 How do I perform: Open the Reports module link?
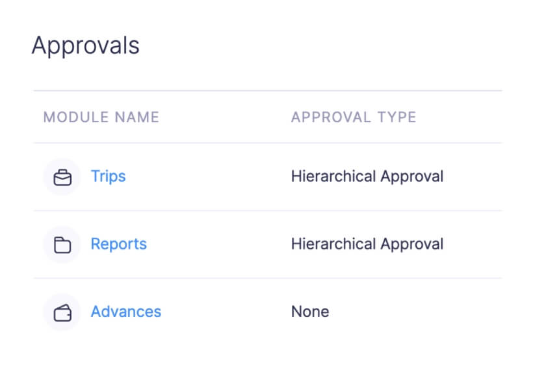tap(118, 244)
